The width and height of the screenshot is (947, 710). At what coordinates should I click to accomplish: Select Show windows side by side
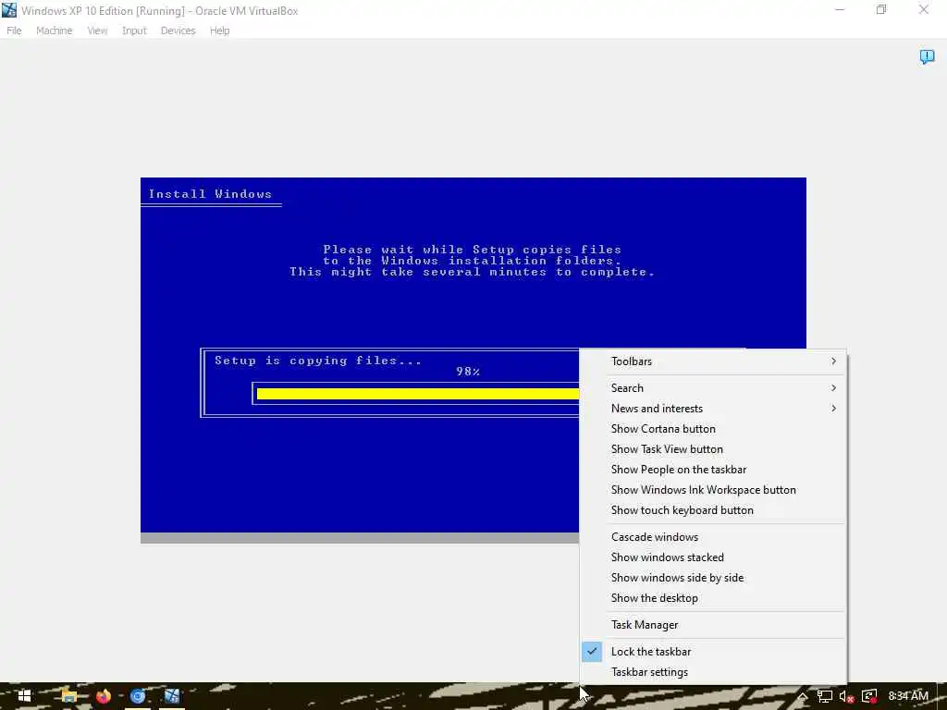[x=713, y=578]
